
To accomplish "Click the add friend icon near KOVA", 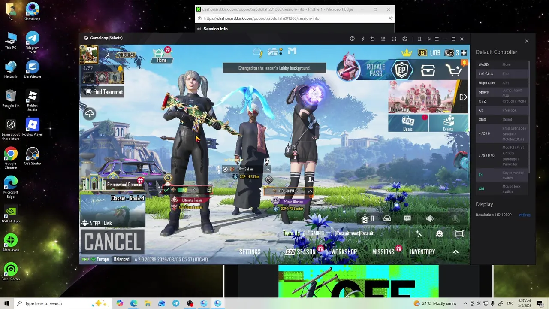I will coord(310,179).
